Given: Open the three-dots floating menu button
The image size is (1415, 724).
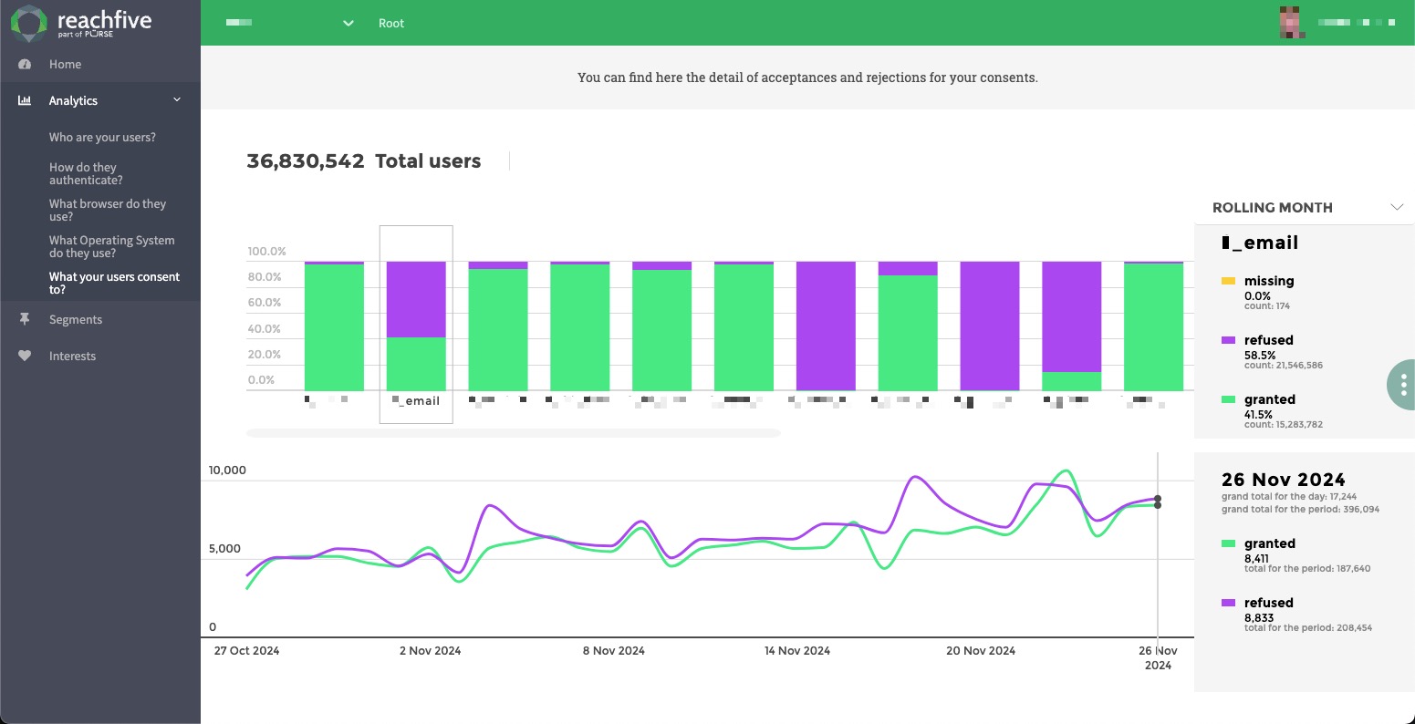Looking at the screenshot, I should (1403, 385).
